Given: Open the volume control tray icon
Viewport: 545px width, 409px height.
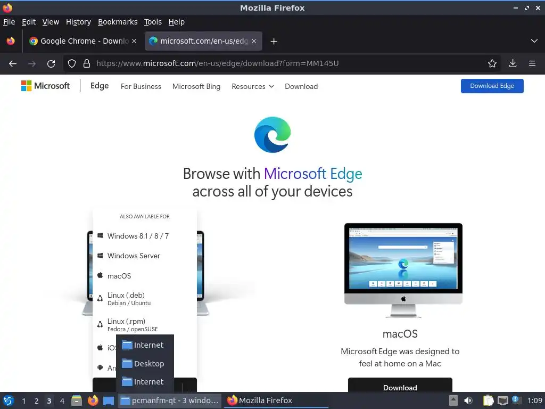Looking at the screenshot, I should (x=468, y=400).
